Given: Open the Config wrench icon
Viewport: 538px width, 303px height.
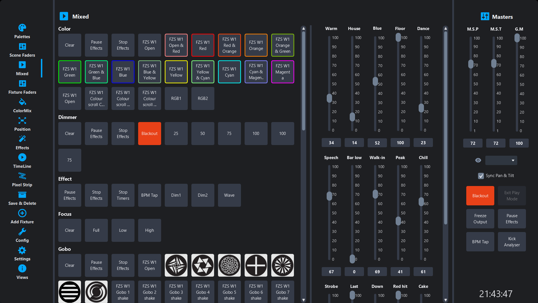Looking at the screenshot, I should point(22,231).
